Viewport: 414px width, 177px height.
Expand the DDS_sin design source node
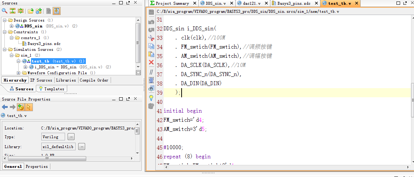pyautogui.click(x=12, y=26)
